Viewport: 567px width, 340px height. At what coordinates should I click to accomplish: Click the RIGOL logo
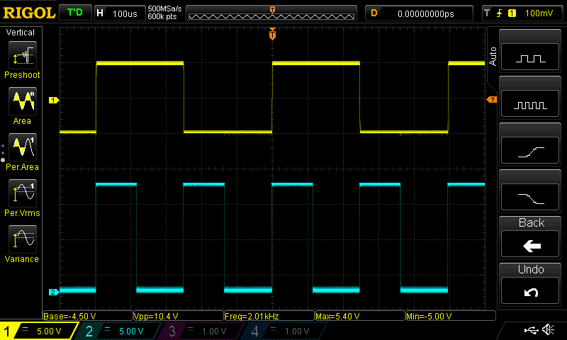pos(29,13)
